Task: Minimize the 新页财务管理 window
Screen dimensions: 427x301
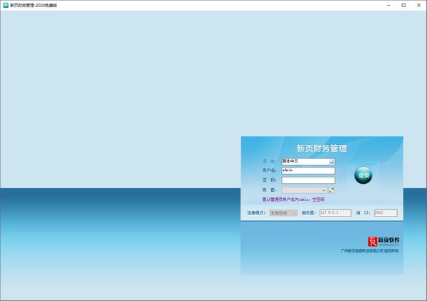Action: point(389,5)
